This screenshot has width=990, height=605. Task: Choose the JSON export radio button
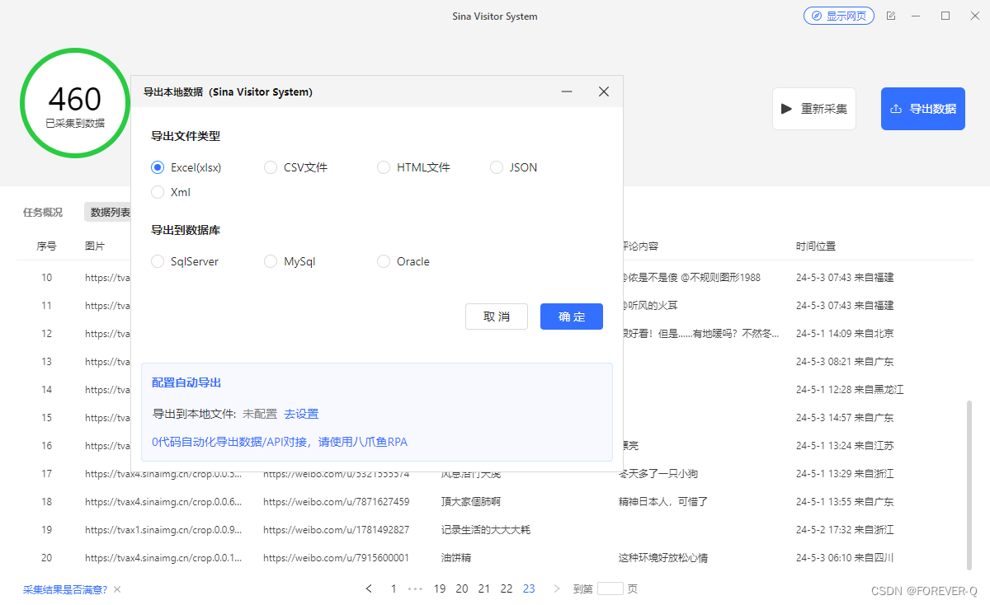514,167
